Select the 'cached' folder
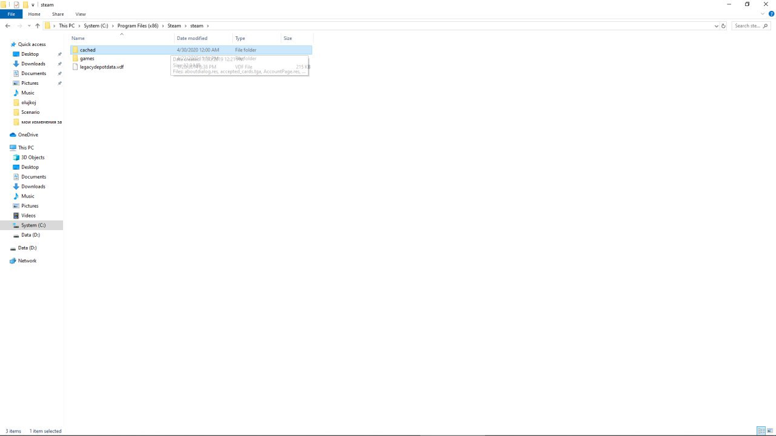This screenshot has height=436, width=776. 87,50
